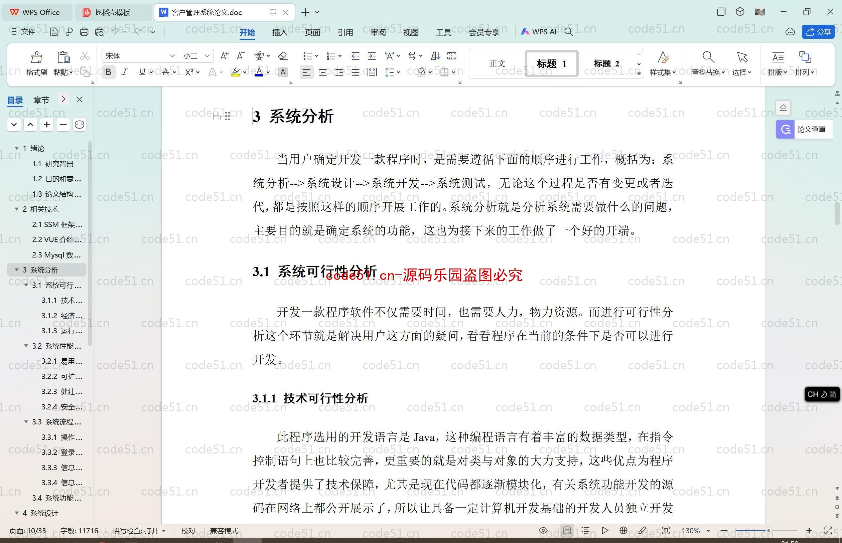Screen dimensions: 842x543
Task: Click the Print icon in quick toolbar
Action: click(x=84, y=32)
